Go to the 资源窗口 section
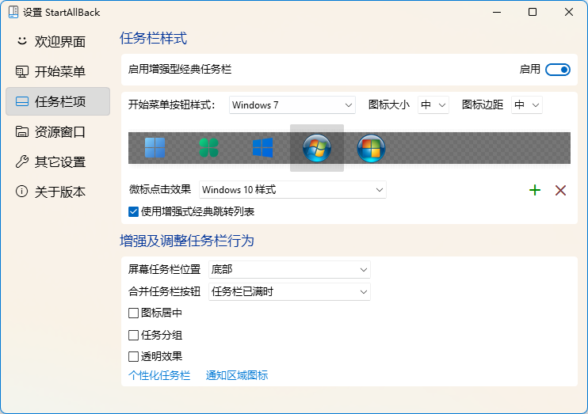Image resolution: width=588 pixels, height=414 pixels. (x=58, y=132)
